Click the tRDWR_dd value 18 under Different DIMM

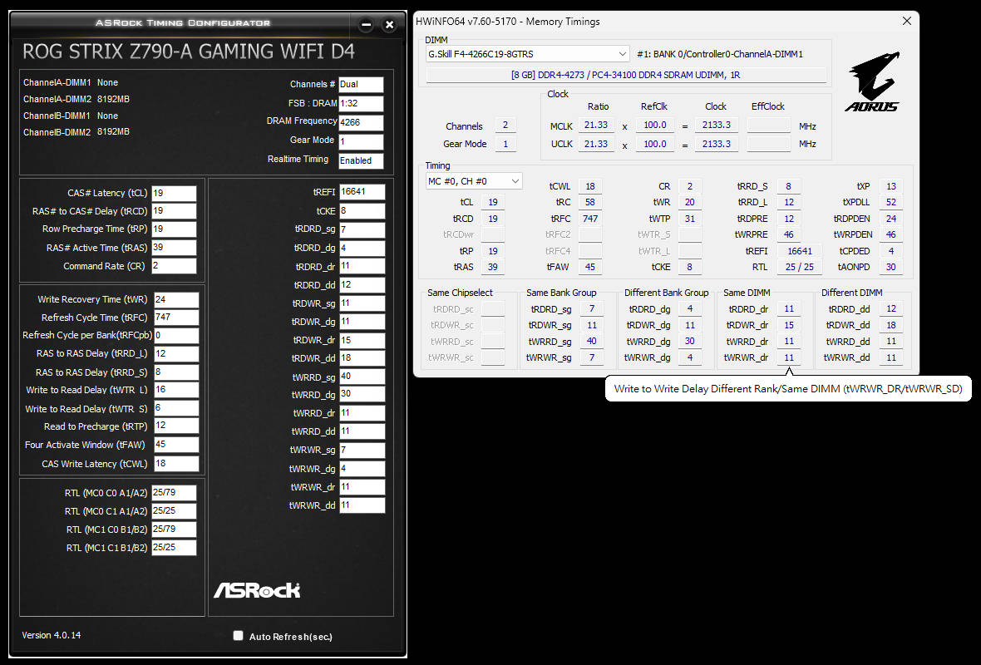tap(891, 325)
